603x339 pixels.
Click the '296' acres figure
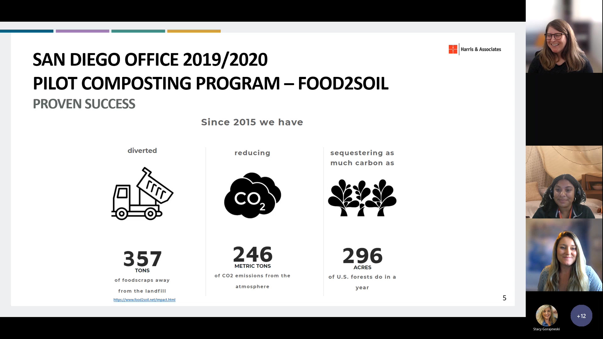pyautogui.click(x=362, y=256)
